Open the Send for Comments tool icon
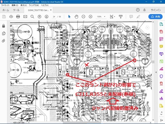 click(161, 106)
